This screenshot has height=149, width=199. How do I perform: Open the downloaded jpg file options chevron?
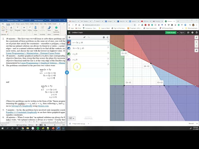point(88,124)
